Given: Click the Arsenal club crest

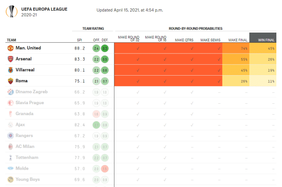Looking at the screenshot, I should 10,59.
